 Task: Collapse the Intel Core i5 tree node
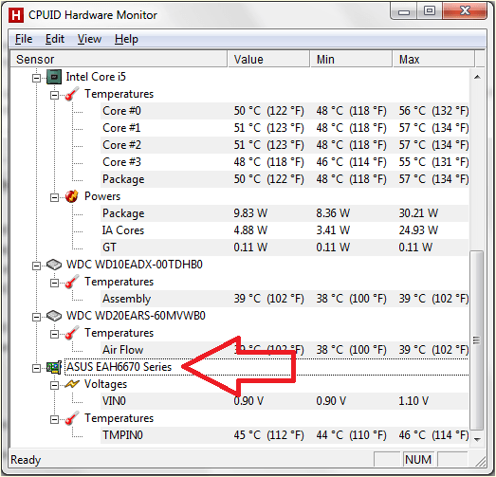pyautogui.click(x=37, y=78)
